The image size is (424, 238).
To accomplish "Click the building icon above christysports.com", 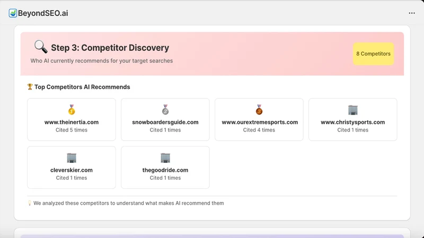I will (353, 110).
